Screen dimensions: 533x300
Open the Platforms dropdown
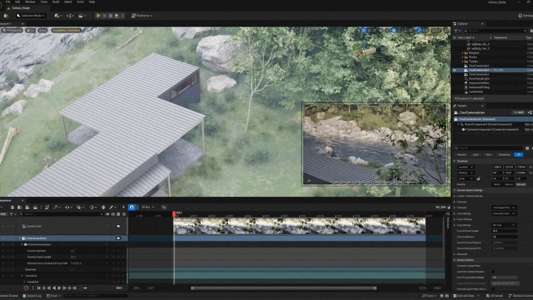click(x=142, y=16)
